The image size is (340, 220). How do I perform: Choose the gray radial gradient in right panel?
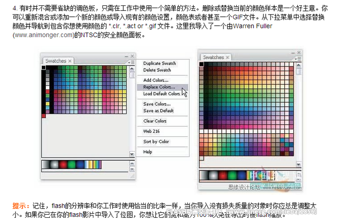coord(213,175)
